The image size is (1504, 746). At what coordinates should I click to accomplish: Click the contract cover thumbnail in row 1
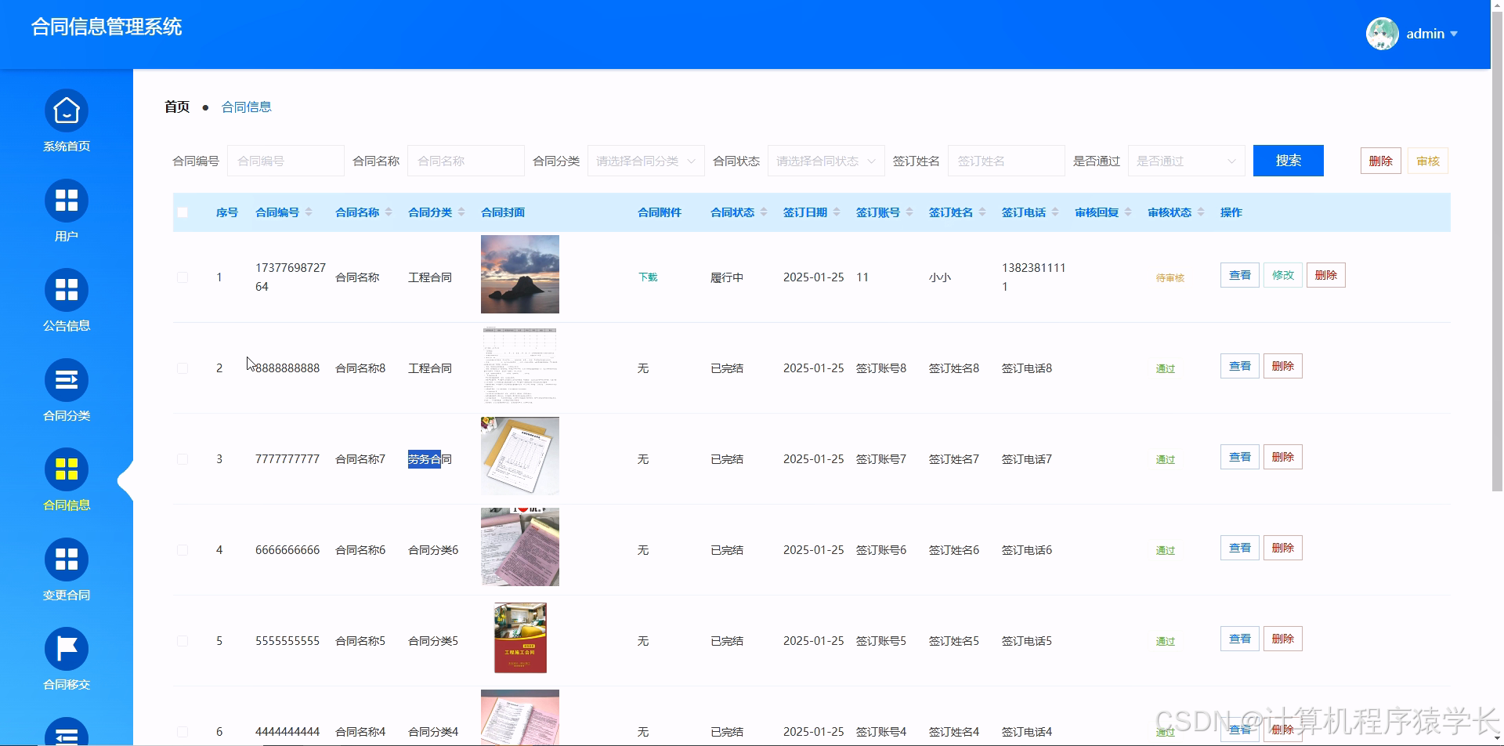519,274
